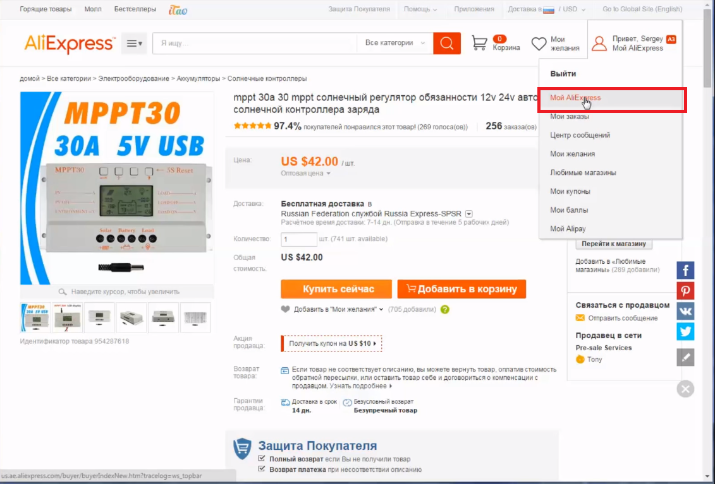This screenshot has width=715, height=484.
Task: Expand the Все категории search dropdown
Action: pyautogui.click(x=395, y=43)
